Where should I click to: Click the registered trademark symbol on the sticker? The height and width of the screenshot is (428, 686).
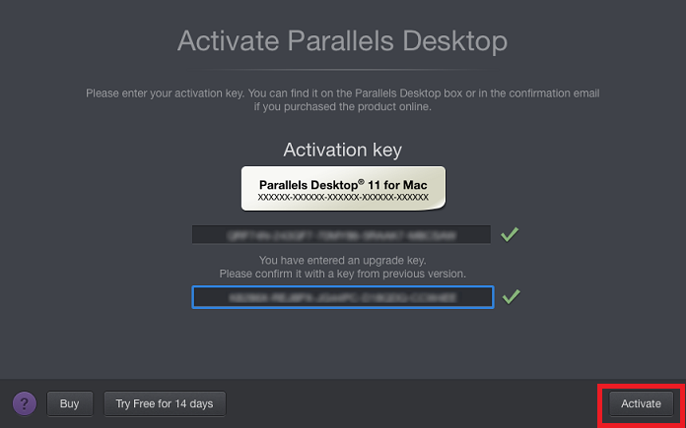(362, 181)
